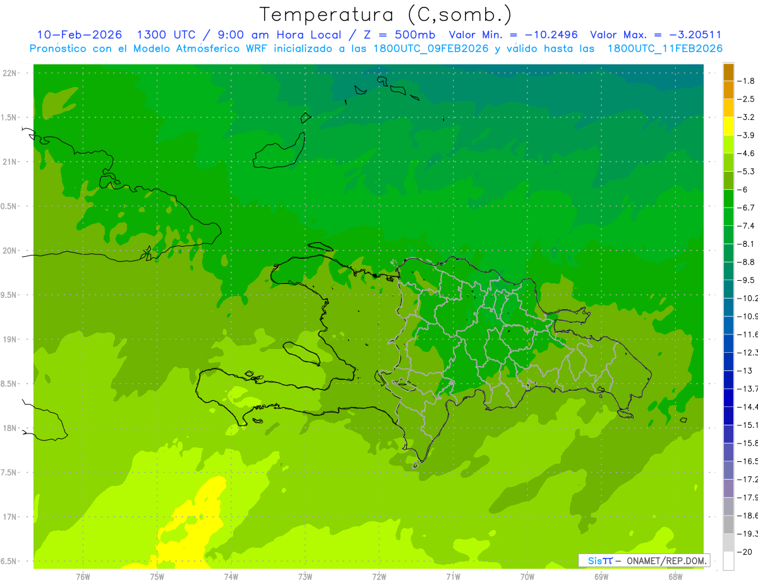Pick the white swatch below -20
The image size is (758, 585).
pos(728,560)
